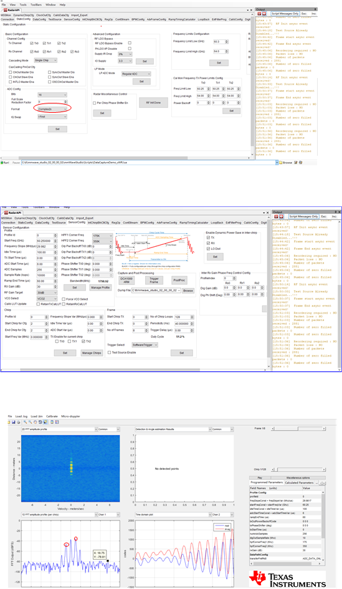The height and width of the screenshot is (589, 342).
Task: Click the DCA1000 ARM button
Action: (126, 280)
